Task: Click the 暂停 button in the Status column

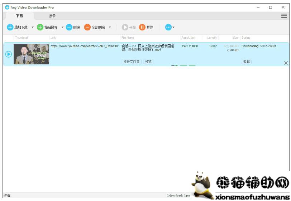Action: point(247,62)
